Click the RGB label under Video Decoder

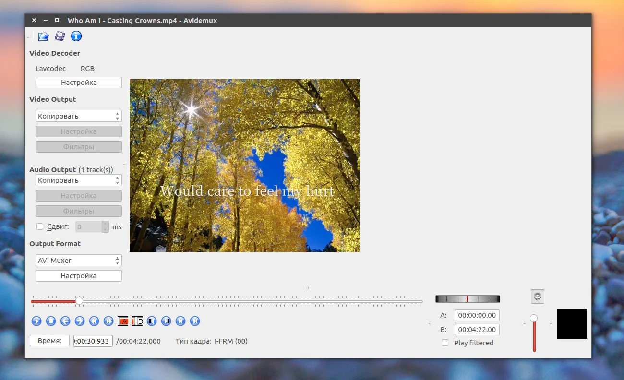[88, 69]
